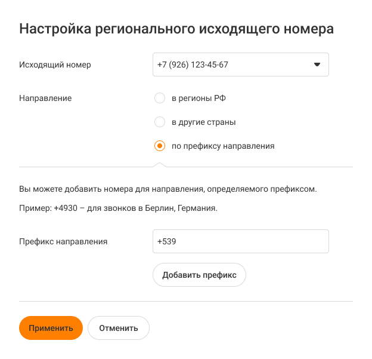Screen dimensions: 372x359
Task: Choose the "в другие страны" radio circle
Action: point(159,122)
